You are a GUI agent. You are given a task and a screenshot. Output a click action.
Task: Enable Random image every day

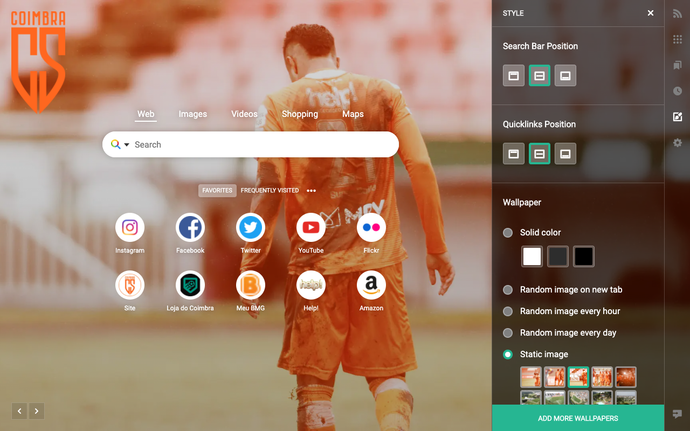click(x=508, y=333)
